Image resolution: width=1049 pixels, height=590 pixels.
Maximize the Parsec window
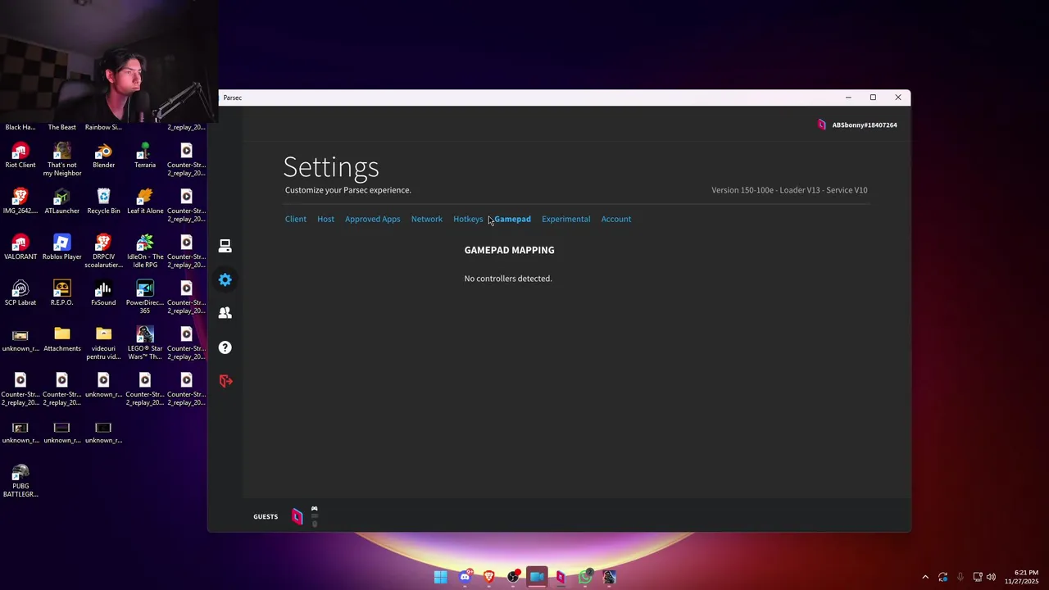pos(873,98)
